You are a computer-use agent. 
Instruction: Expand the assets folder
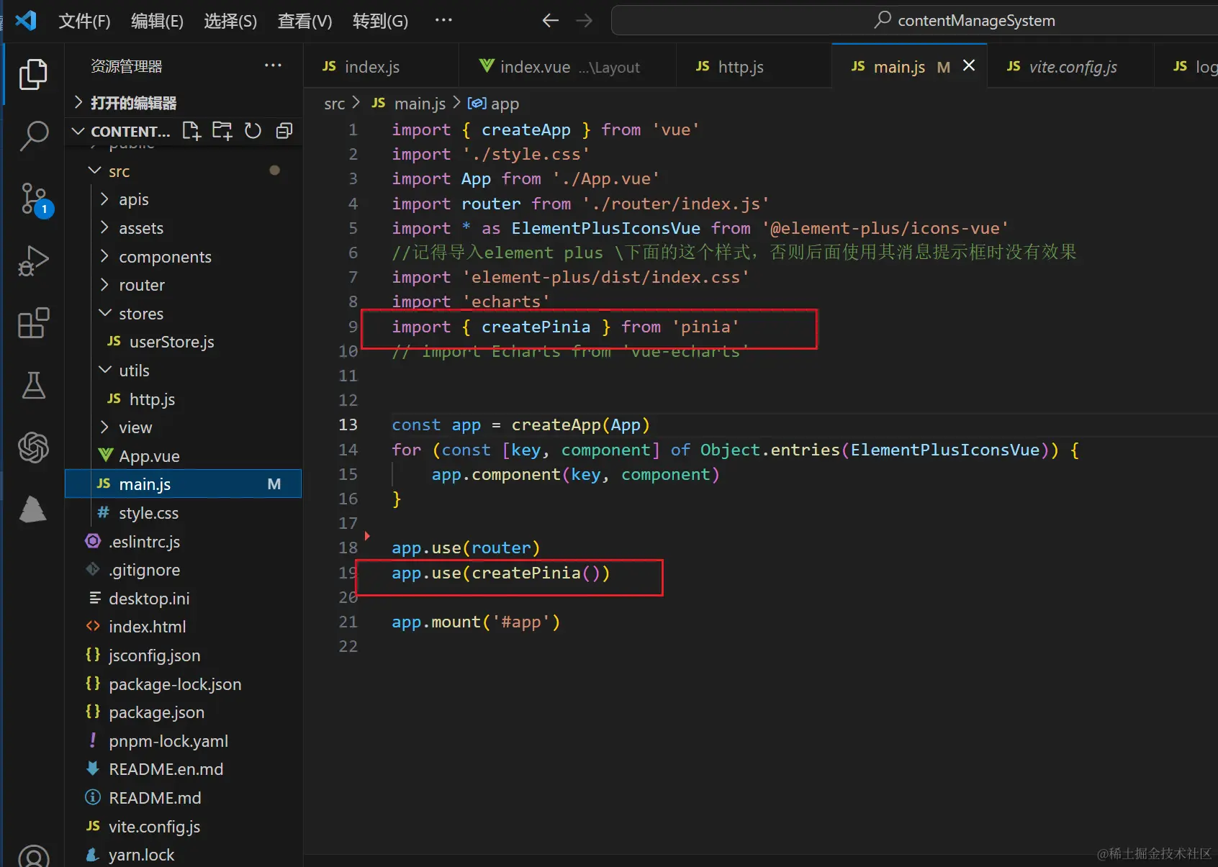click(x=104, y=228)
